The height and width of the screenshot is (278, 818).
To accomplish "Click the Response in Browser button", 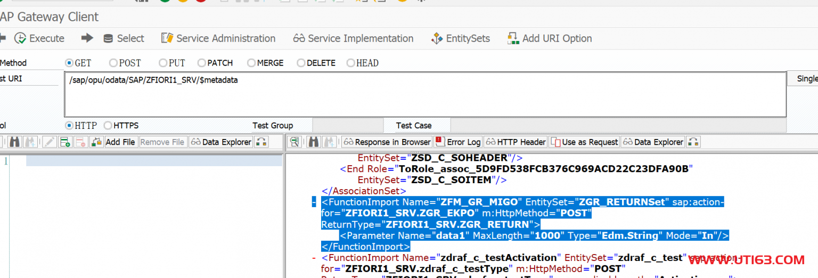I will click(x=387, y=142).
